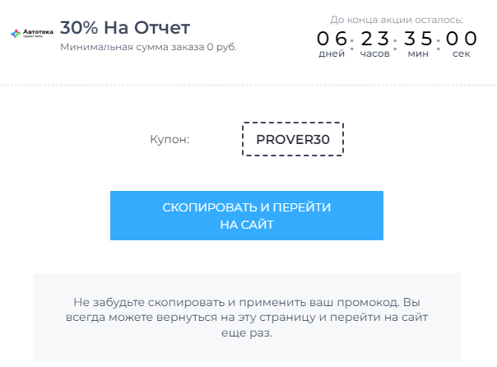
Task: Click the days counter showing 06
Action: coord(332,39)
